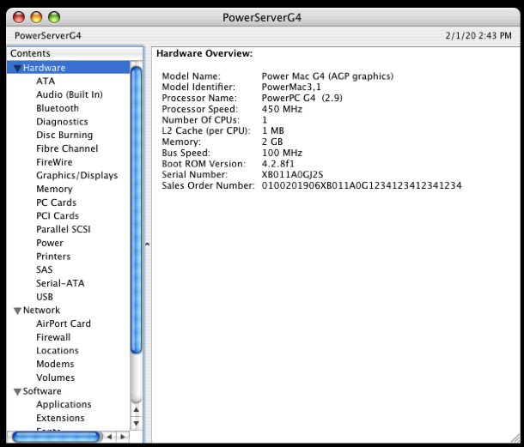Click the split-pane divider handle
This screenshot has width=524, height=447.
[148, 245]
